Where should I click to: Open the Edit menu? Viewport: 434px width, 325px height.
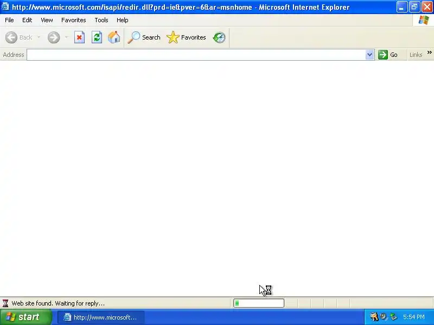click(27, 20)
